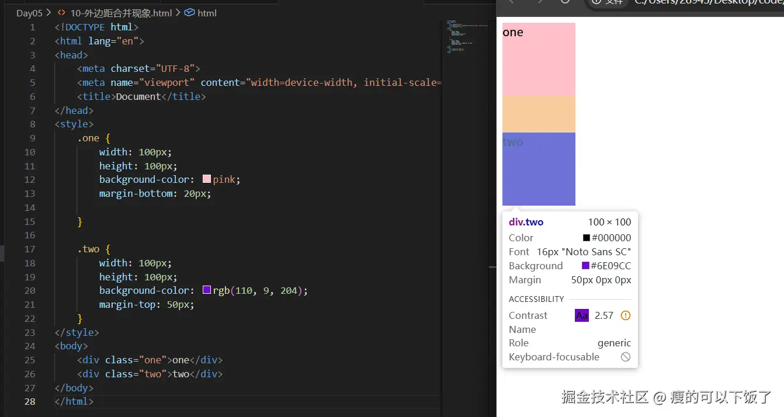
Task: Click the black #000000 swatch in tooltip
Action: pos(587,238)
